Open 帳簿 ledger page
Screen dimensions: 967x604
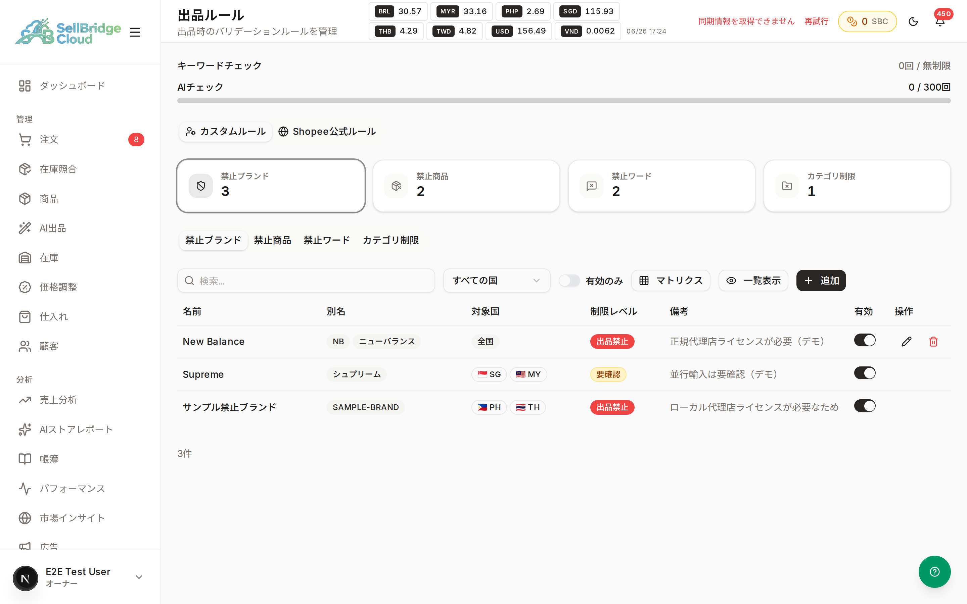point(80,459)
